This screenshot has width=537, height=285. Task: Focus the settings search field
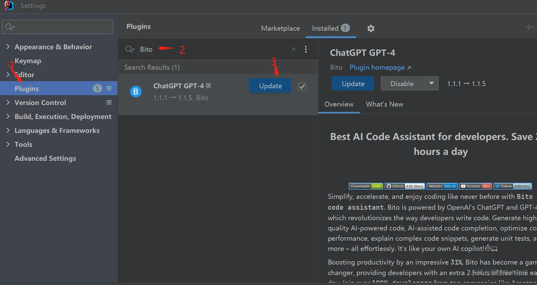58,27
